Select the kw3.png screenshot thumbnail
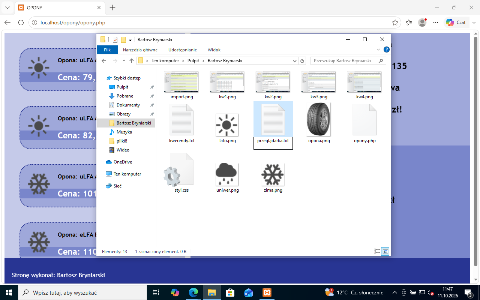Image resolution: width=480 pixels, height=300 pixels. [x=318, y=82]
